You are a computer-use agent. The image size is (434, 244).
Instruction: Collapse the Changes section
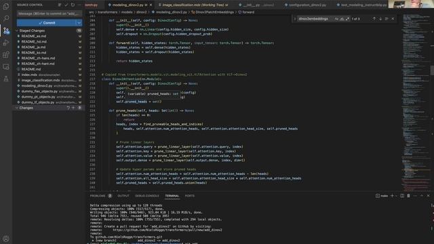click(17, 108)
